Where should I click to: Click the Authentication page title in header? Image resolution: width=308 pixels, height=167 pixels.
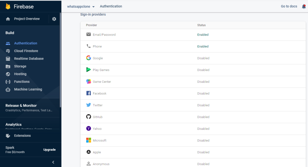[x=111, y=7]
